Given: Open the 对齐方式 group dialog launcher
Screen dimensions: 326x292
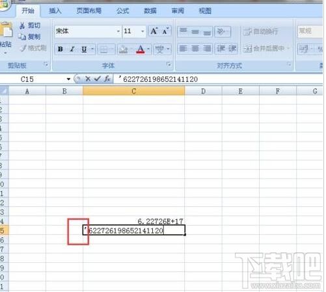Looking at the screenshot, I should 289,64.
